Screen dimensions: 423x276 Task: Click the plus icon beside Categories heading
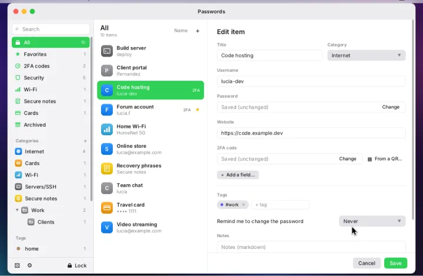pos(85,141)
